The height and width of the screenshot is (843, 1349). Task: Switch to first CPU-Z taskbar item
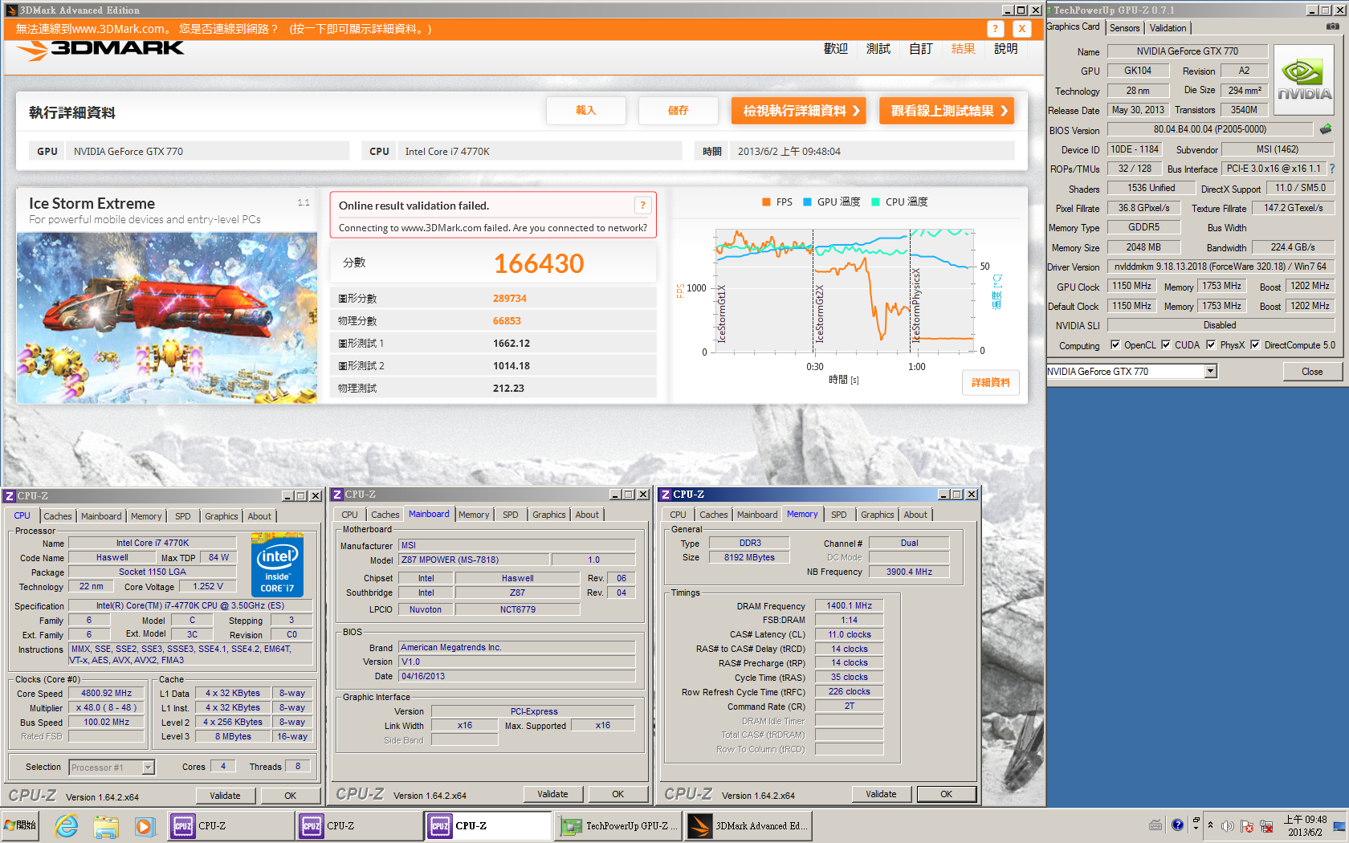click(x=232, y=825)
